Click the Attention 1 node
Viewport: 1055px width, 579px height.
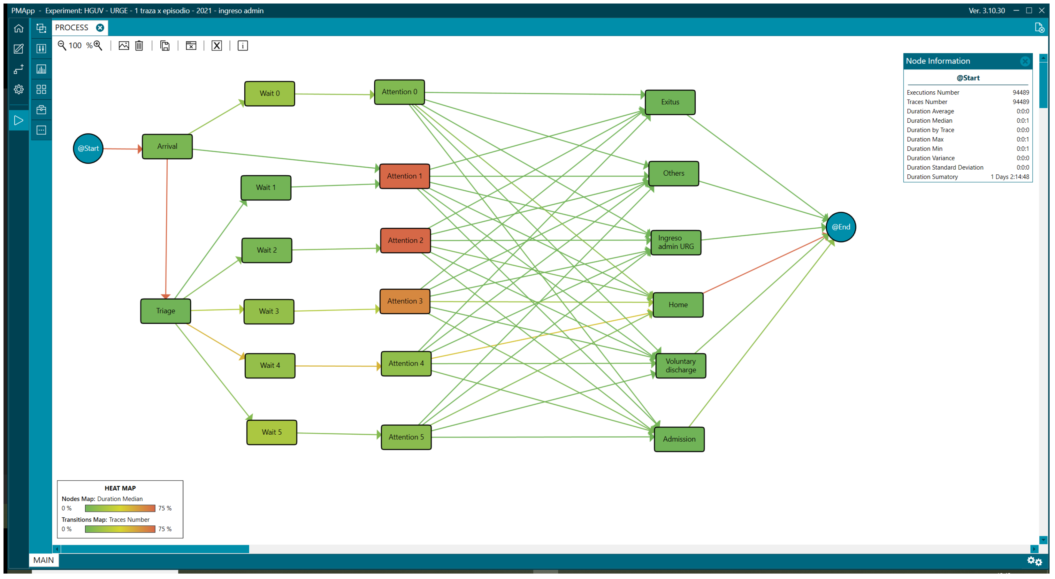pos(404,176)
